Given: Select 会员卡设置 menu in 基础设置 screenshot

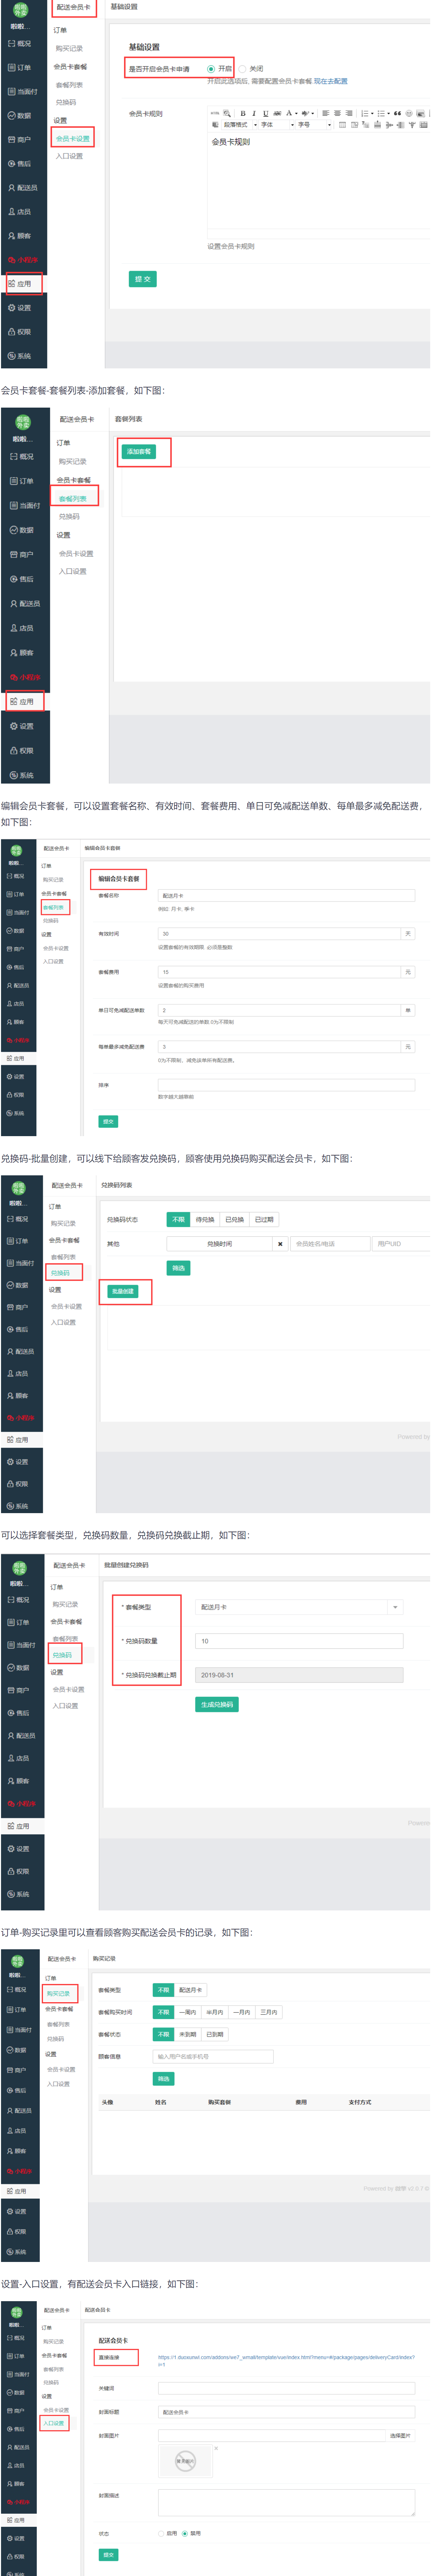Looking at the screenshot, I should click(73, 139).
